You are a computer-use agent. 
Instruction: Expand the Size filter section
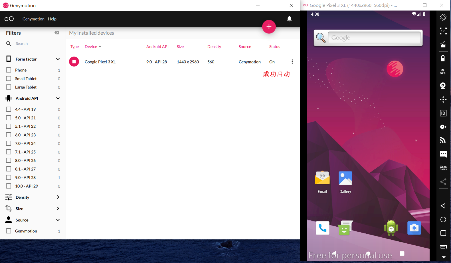[58, 208]
